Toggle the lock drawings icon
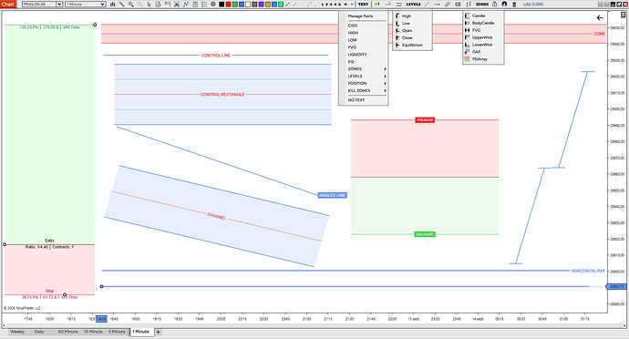The height and width of the screenshot is (339, 629). (495, 4)
